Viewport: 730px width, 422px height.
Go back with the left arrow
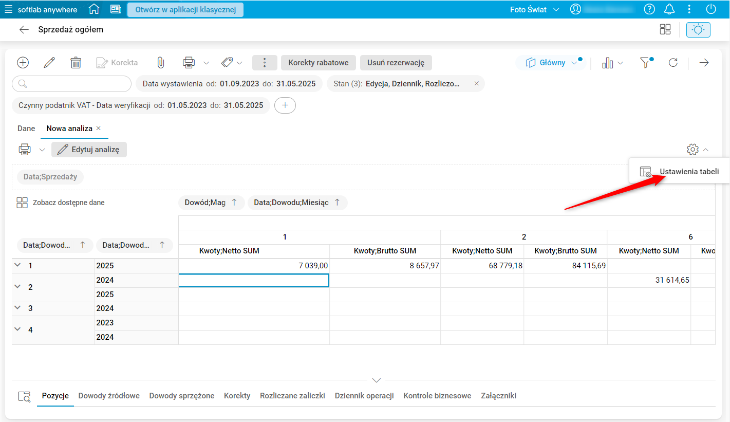[24, 30]
